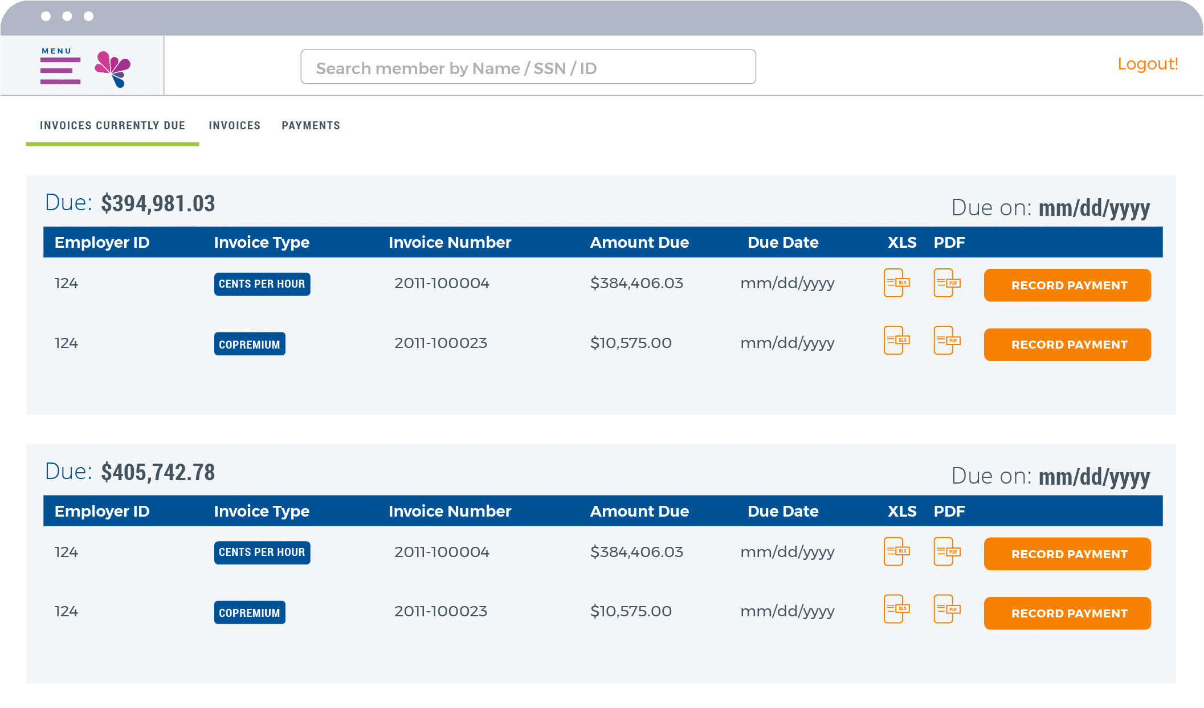Viewport: 1204px width, 708px height.
Task: Record payment for $384,406.03 in second table
Action: [x=1067, y=554]
